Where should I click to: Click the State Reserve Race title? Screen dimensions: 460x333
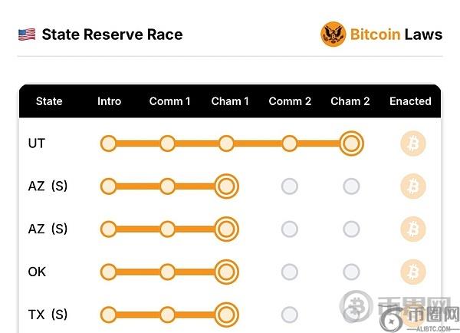coord(112,35)
